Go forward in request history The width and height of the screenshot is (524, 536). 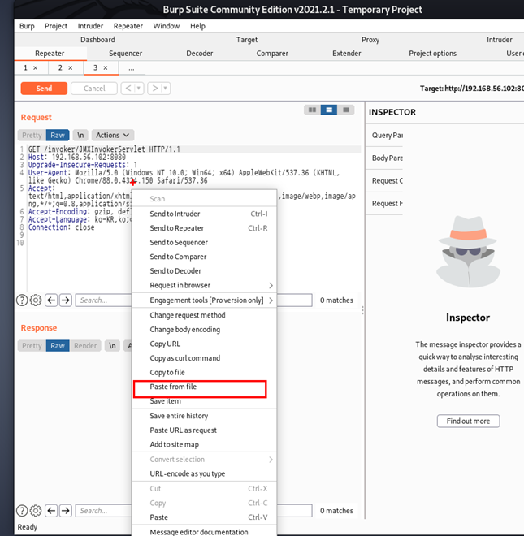(155, 89)
